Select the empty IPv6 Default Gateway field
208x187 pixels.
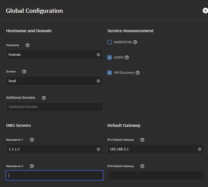156,175
